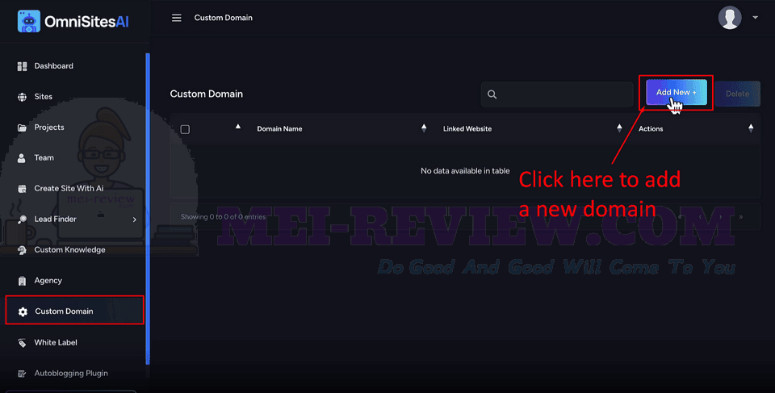Click the Projects folder icon
The image size is (775, 393).
22,128
